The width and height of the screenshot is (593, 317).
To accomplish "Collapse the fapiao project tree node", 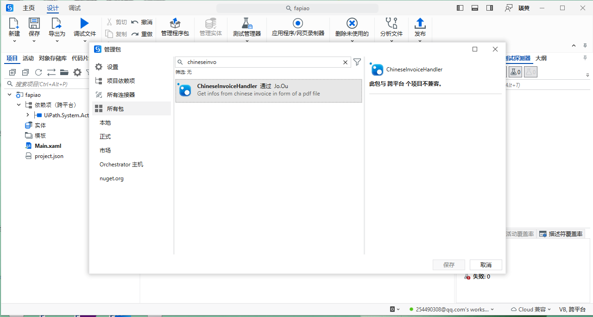I will pyautogui.click(x=9, y=95).
